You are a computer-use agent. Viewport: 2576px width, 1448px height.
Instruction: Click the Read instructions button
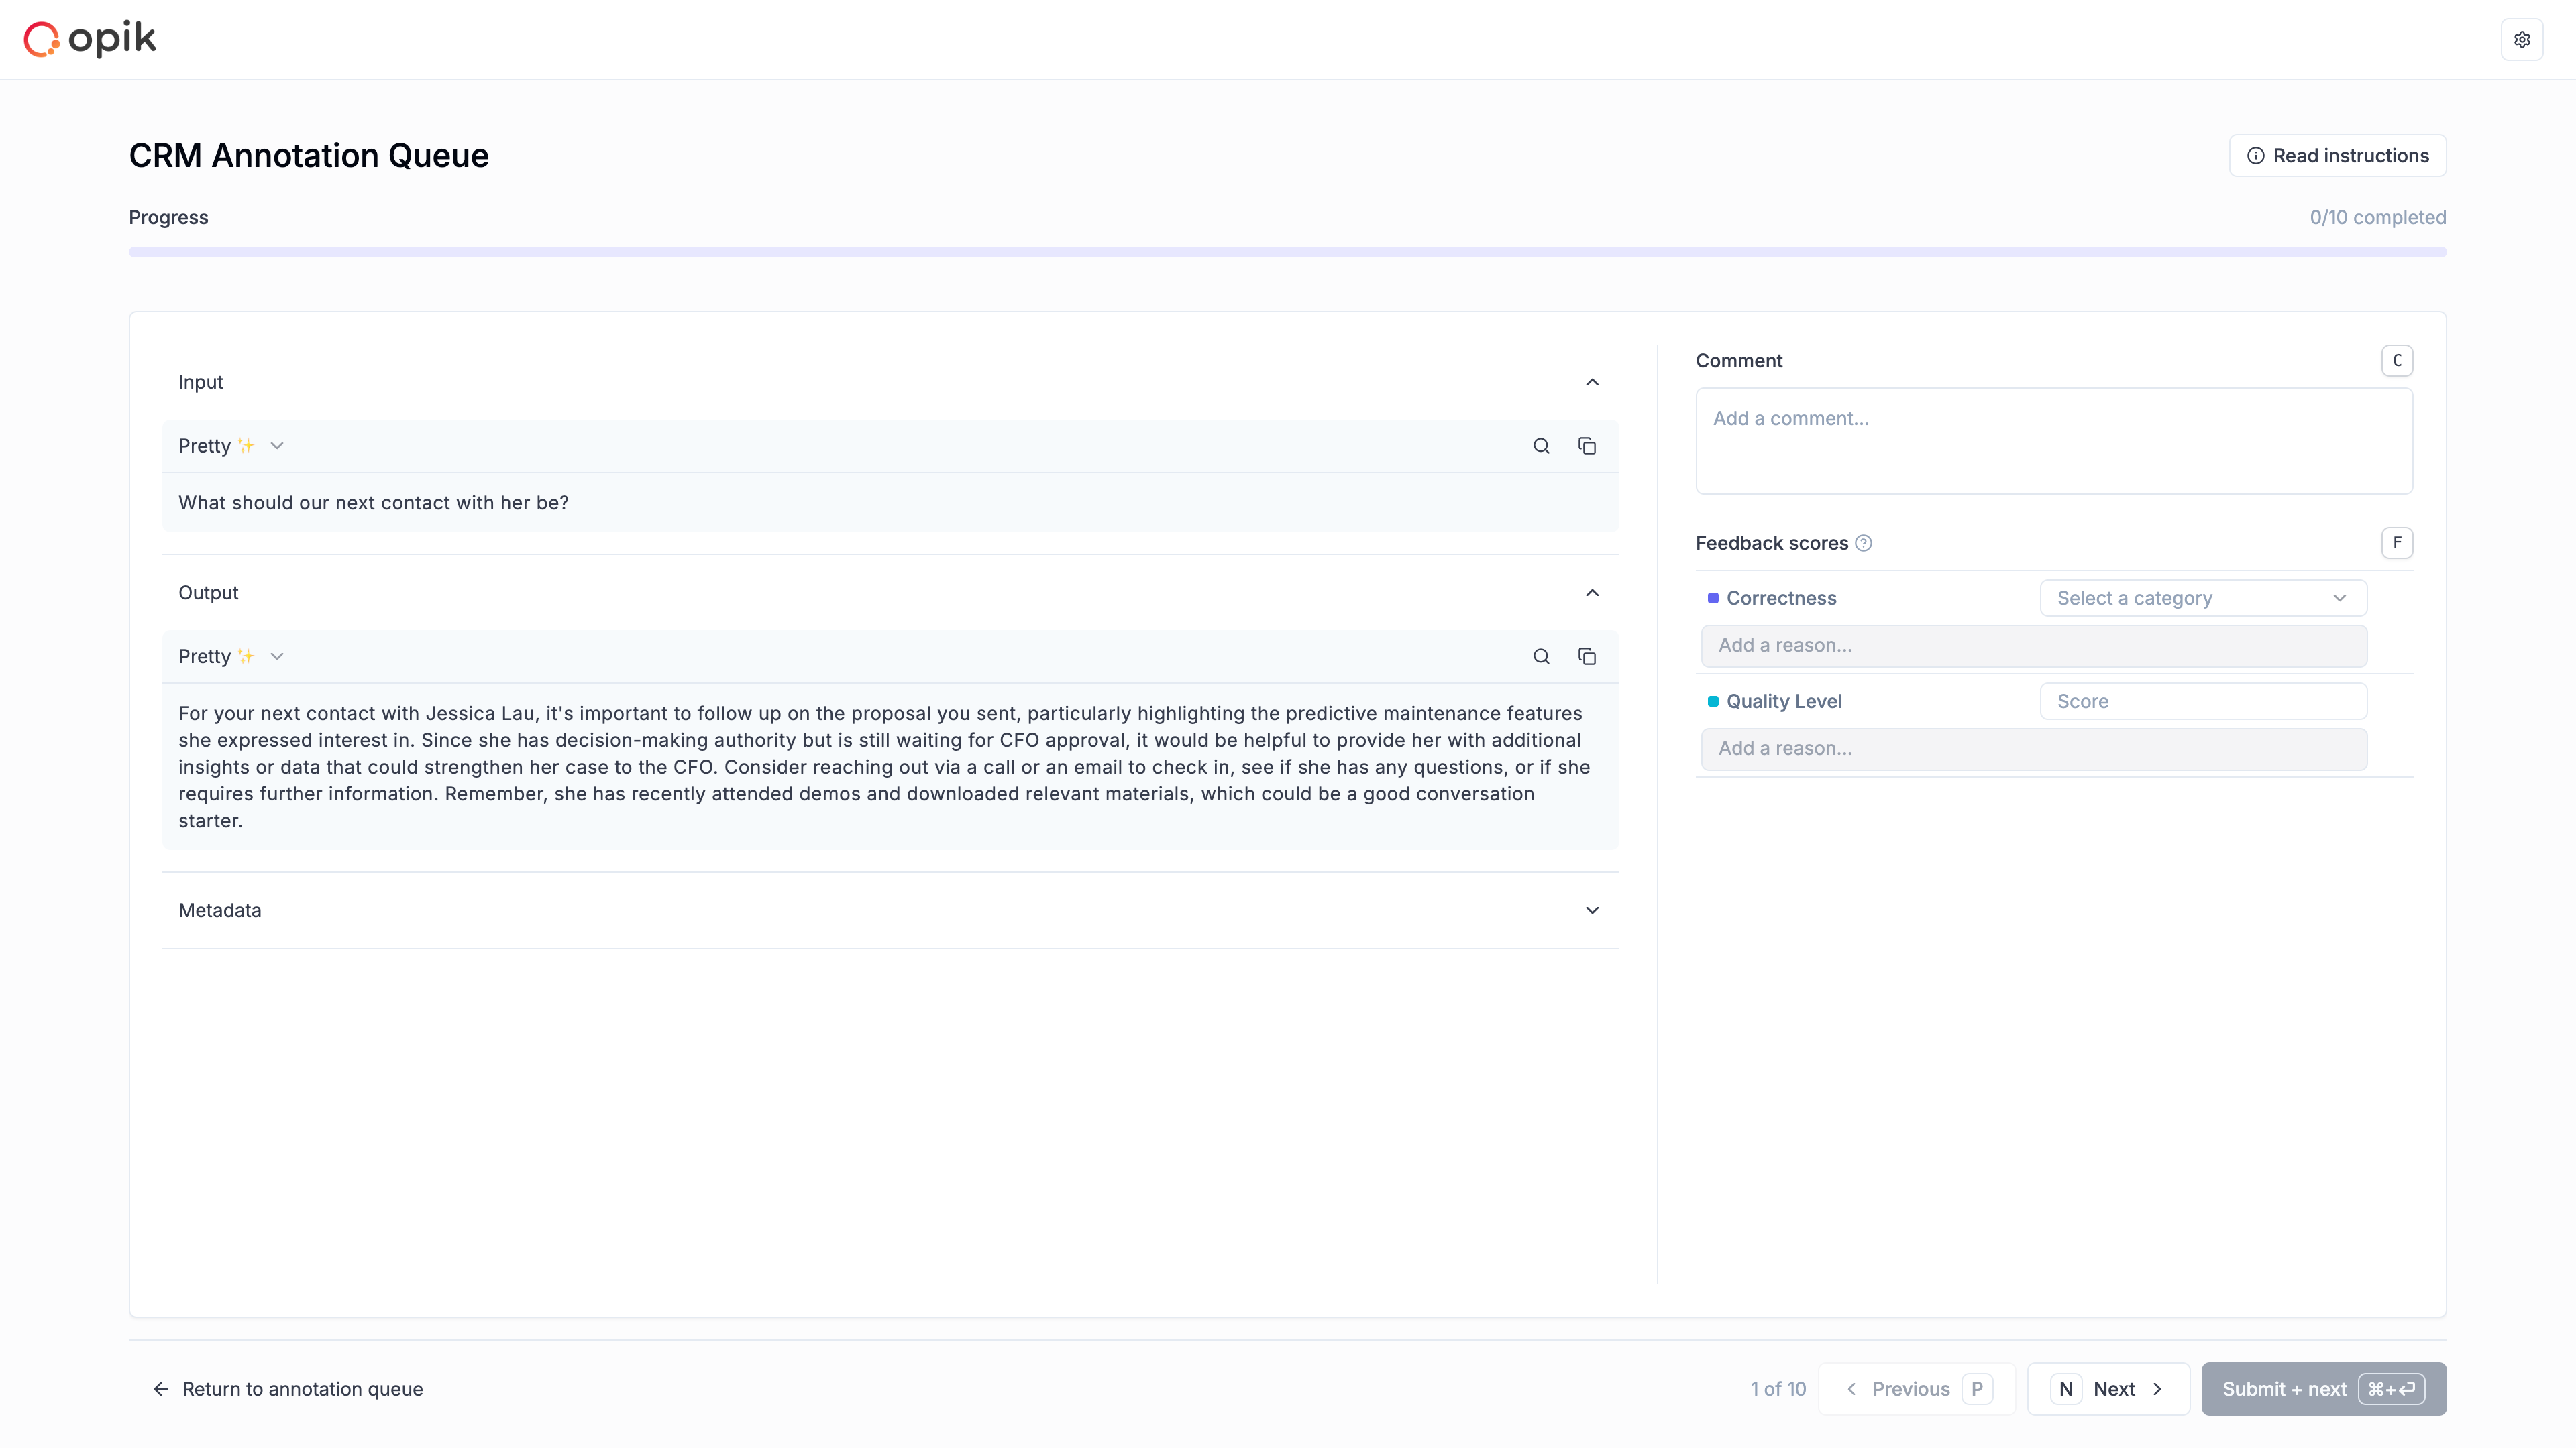click(2338, 155)
